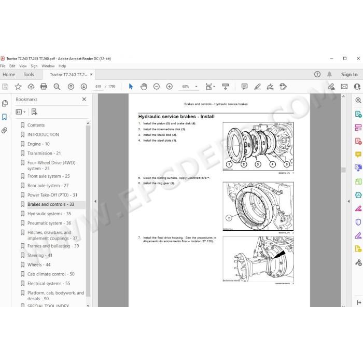Screen dimensions: 363x363
Task: Go to next page arrow
Action: [x=84, y=87]
